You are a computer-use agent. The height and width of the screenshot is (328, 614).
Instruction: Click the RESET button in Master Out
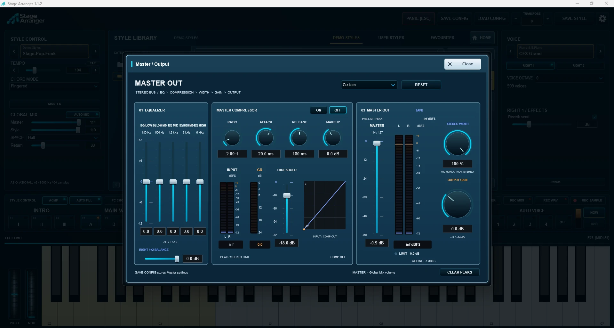point(421,85)
